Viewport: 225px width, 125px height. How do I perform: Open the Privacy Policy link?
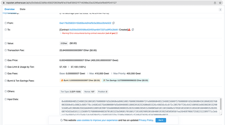146,120
